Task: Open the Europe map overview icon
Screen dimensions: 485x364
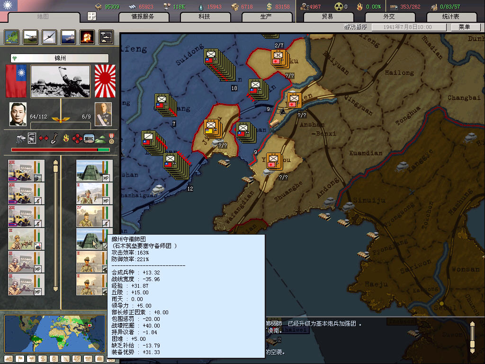Action: [12, 37]
